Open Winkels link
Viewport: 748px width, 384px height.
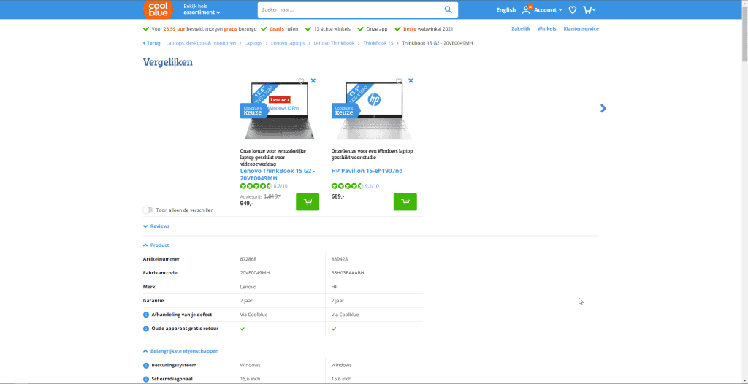pos(546,28)
